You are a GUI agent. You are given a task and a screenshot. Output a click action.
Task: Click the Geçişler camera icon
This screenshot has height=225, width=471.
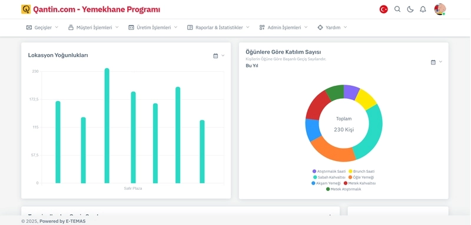tap(29, 28)
